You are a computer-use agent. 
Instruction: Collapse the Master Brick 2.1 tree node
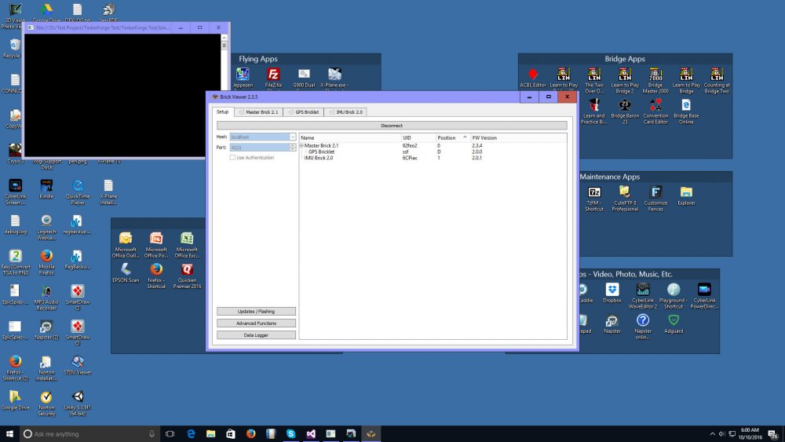point(302,146)
